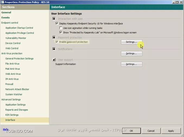Open Password protection Settings button
184x137 pixels.
coord(132,42)
